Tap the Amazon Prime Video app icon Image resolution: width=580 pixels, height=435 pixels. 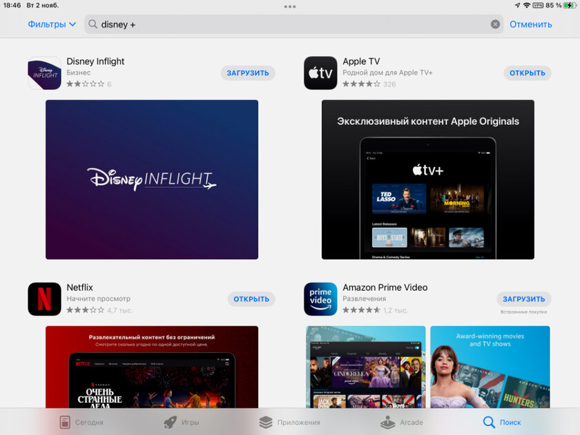(x=320, y=299)
